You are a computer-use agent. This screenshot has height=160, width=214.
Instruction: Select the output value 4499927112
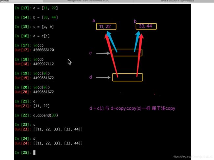click(43, 64)
